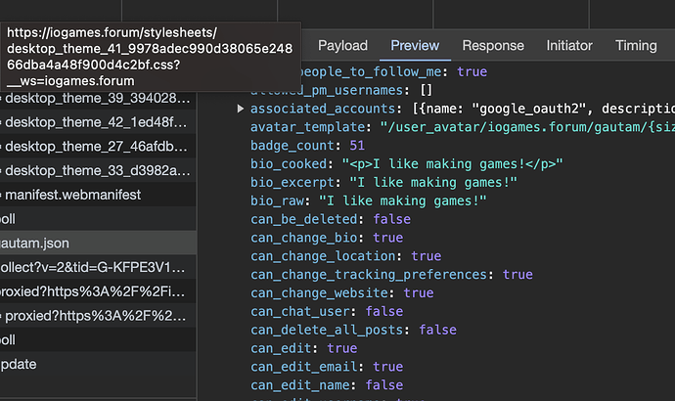The width and height of the screenshot is (675, 401).
Task: Click the can_edit_email property
Action: coord(327,367)
